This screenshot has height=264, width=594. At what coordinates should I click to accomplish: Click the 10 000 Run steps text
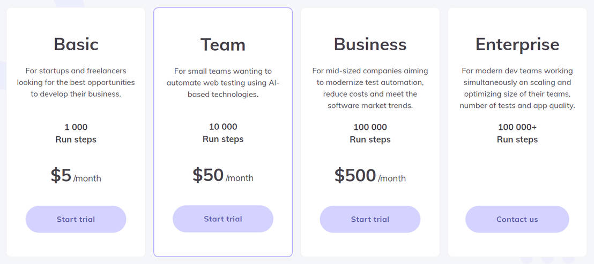(222, 133)
